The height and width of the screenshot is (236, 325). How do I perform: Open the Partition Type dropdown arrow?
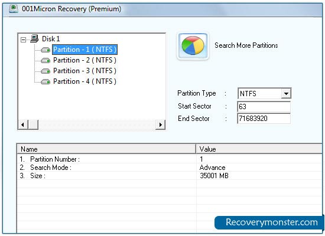[286, 94]
